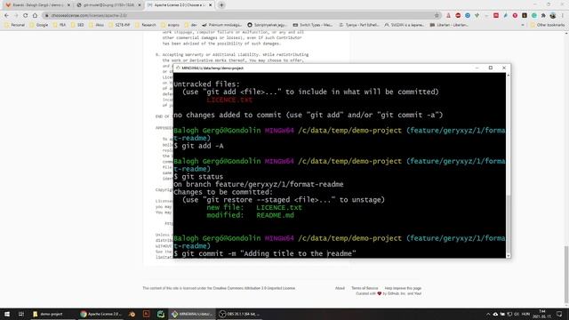Click the About footer link

(x=340, y=288)
